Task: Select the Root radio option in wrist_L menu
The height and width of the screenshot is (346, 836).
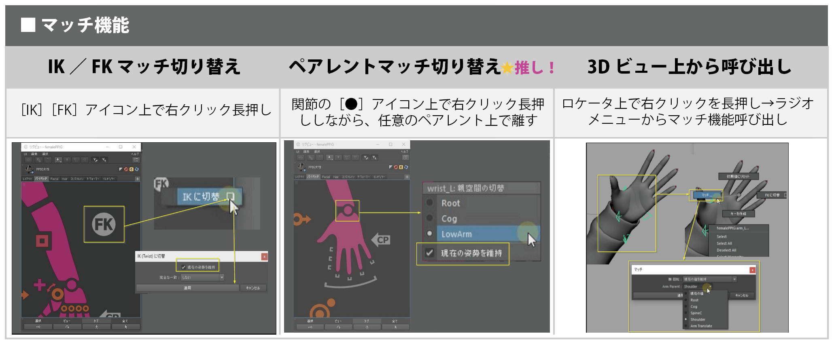Action: [x=430, y=203]
